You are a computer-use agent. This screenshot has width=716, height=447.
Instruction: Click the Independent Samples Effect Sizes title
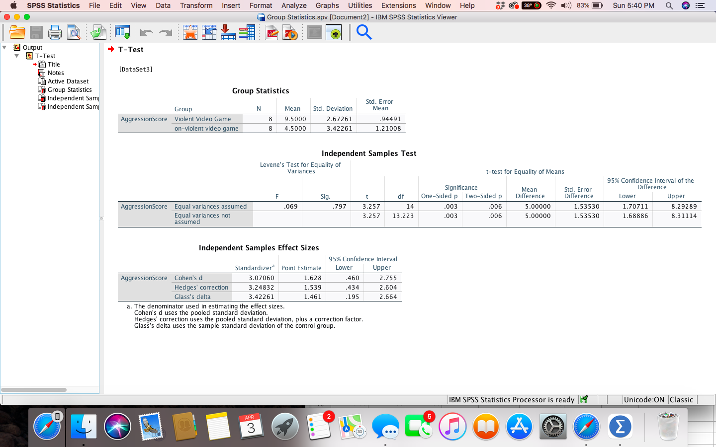259,248
